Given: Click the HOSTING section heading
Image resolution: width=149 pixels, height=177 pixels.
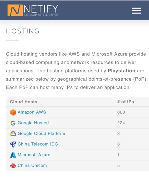Looking at the screenshot, I should pos(23,31).
